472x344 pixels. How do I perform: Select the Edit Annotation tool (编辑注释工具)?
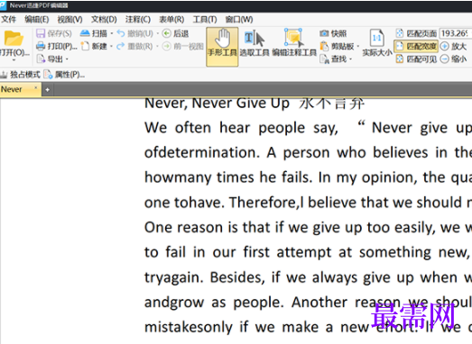pyautogui.click(x=294, y=42)
